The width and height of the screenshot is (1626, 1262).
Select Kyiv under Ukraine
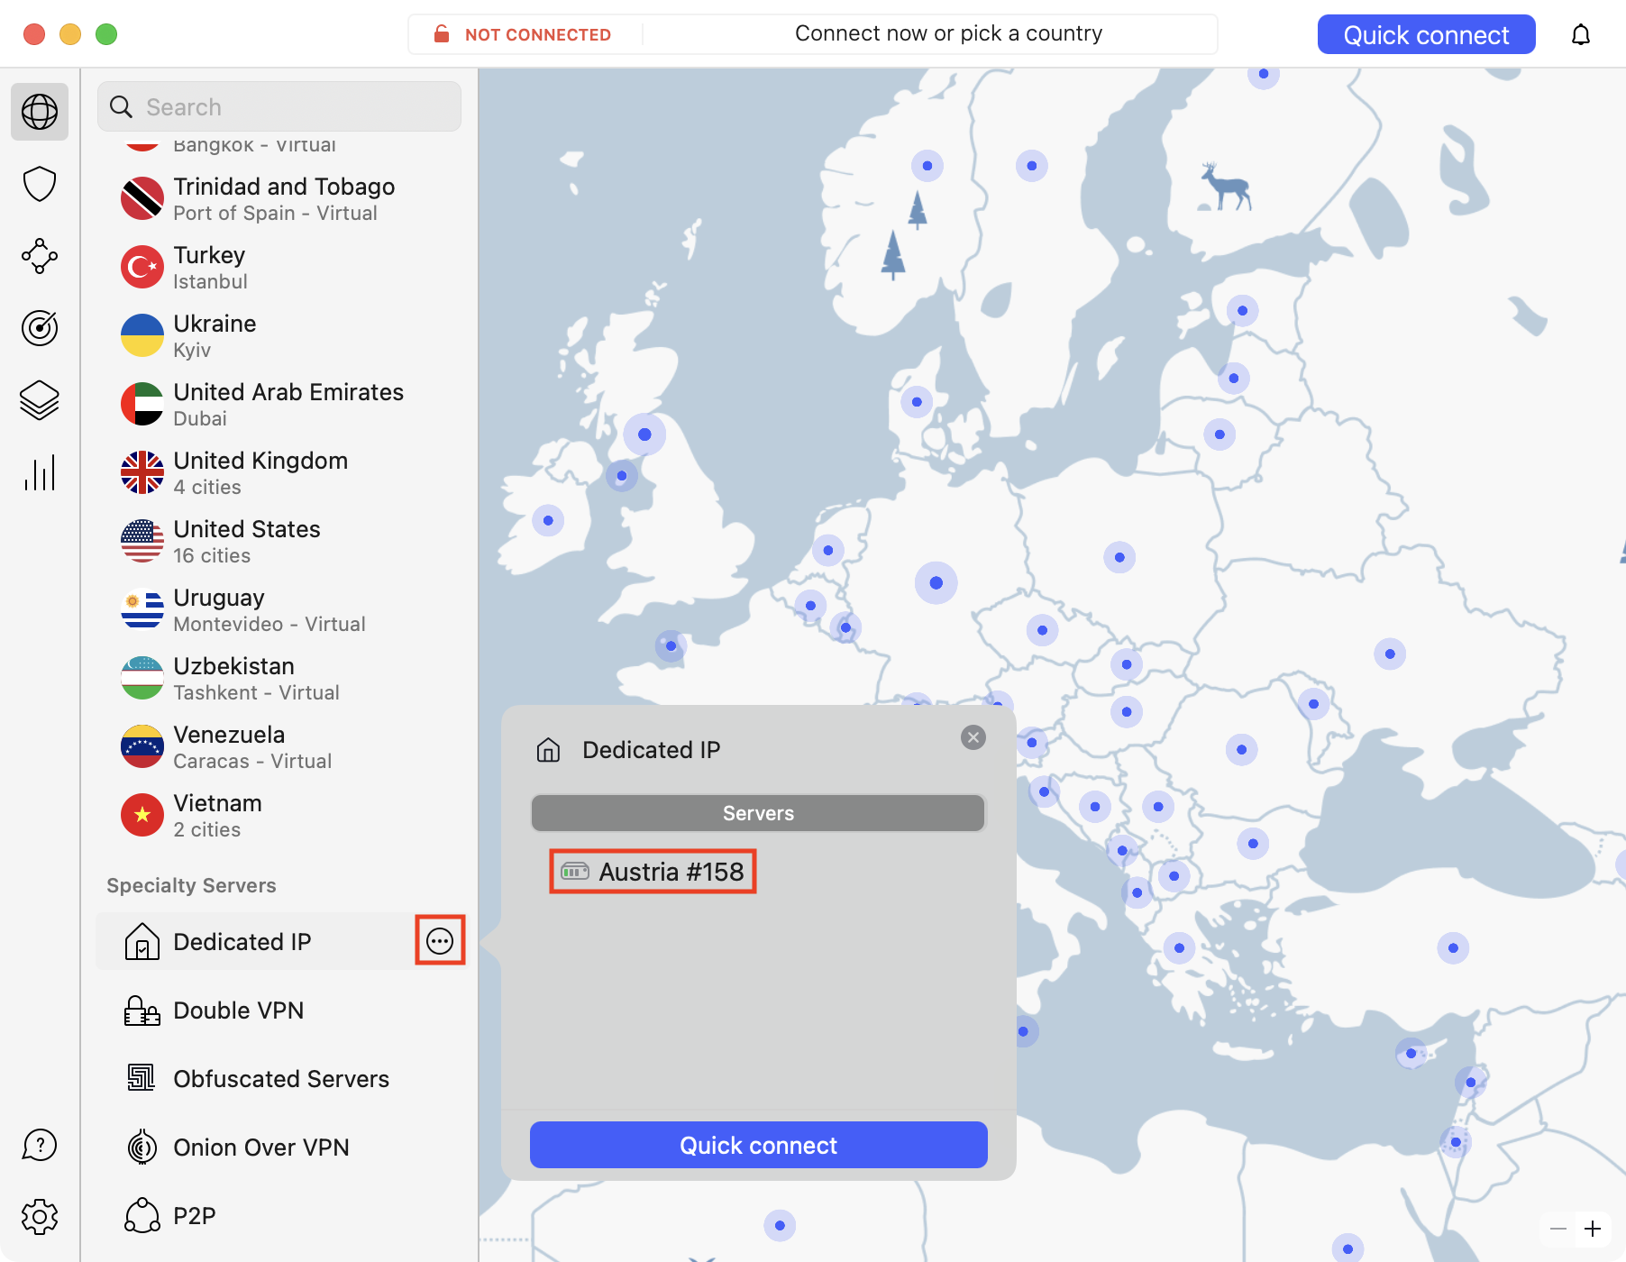coord(192,350)
